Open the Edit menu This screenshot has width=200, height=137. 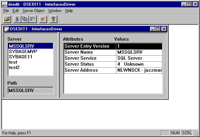16,11
